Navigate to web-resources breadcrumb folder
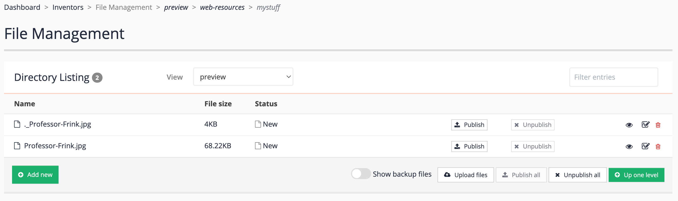The height and width of the screenshot is (201, 678). [x=222, y=7]
